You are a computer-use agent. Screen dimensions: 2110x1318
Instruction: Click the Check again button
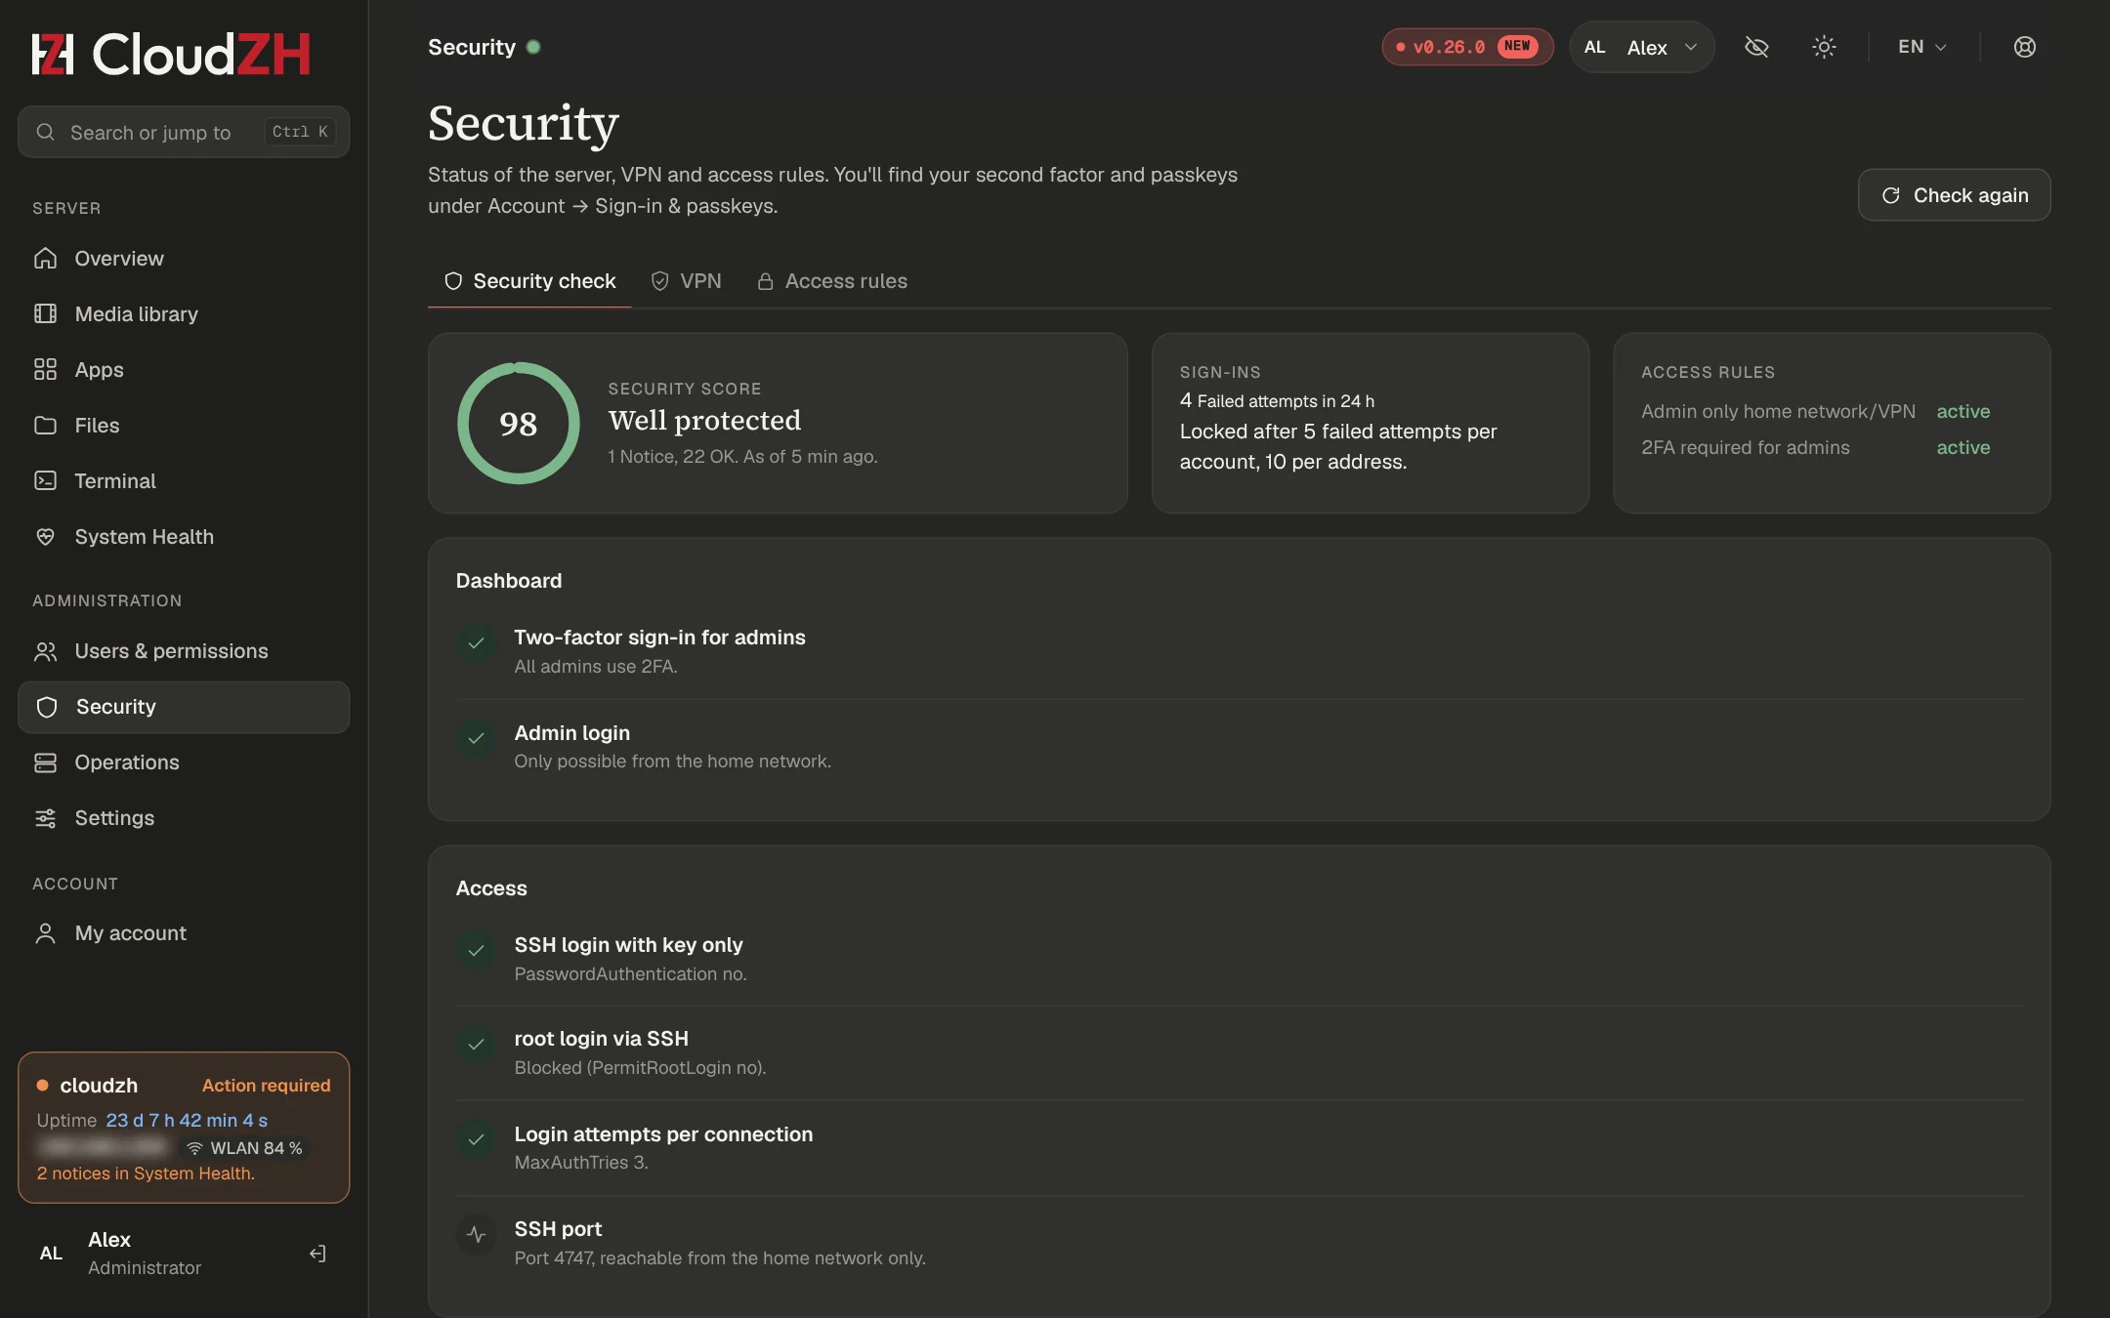pyautogui.click(x=1954, y=195)
